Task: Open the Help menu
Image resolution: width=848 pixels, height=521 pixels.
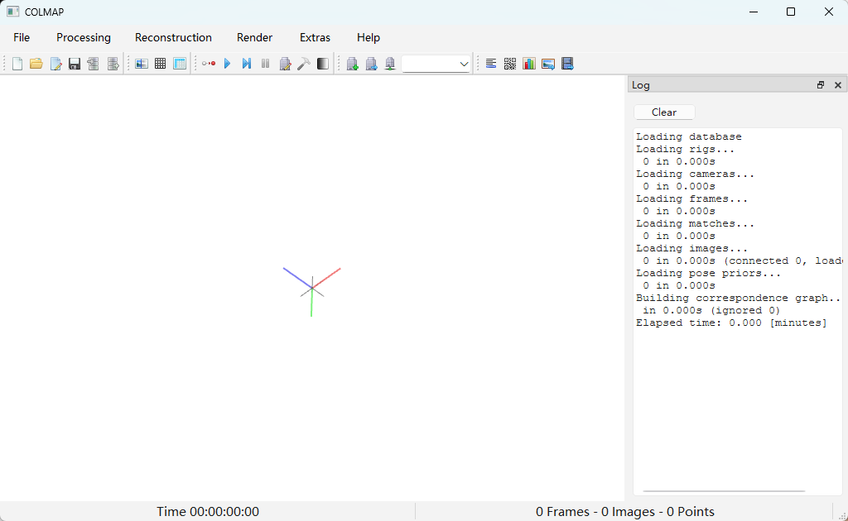Action: 369,37
